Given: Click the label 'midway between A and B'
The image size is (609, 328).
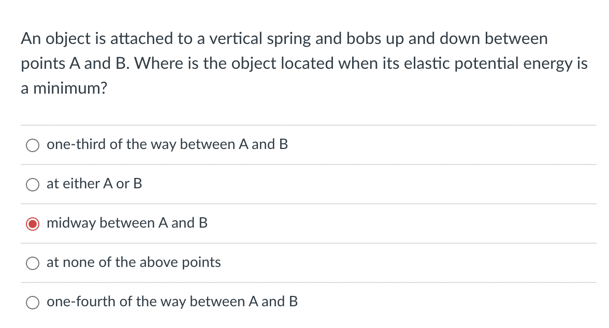Looking at the screenshot, I should click(x=127, y=223).
